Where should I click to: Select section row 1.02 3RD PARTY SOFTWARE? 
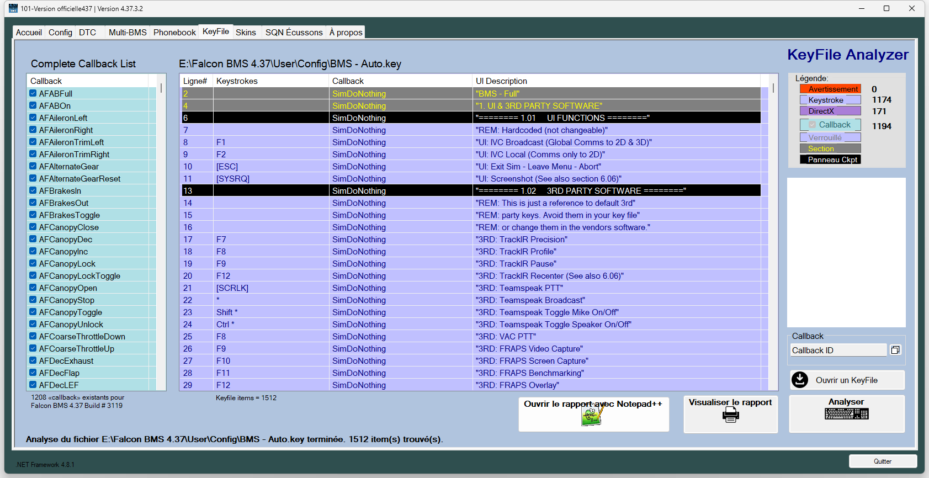(x=471, y=190)
